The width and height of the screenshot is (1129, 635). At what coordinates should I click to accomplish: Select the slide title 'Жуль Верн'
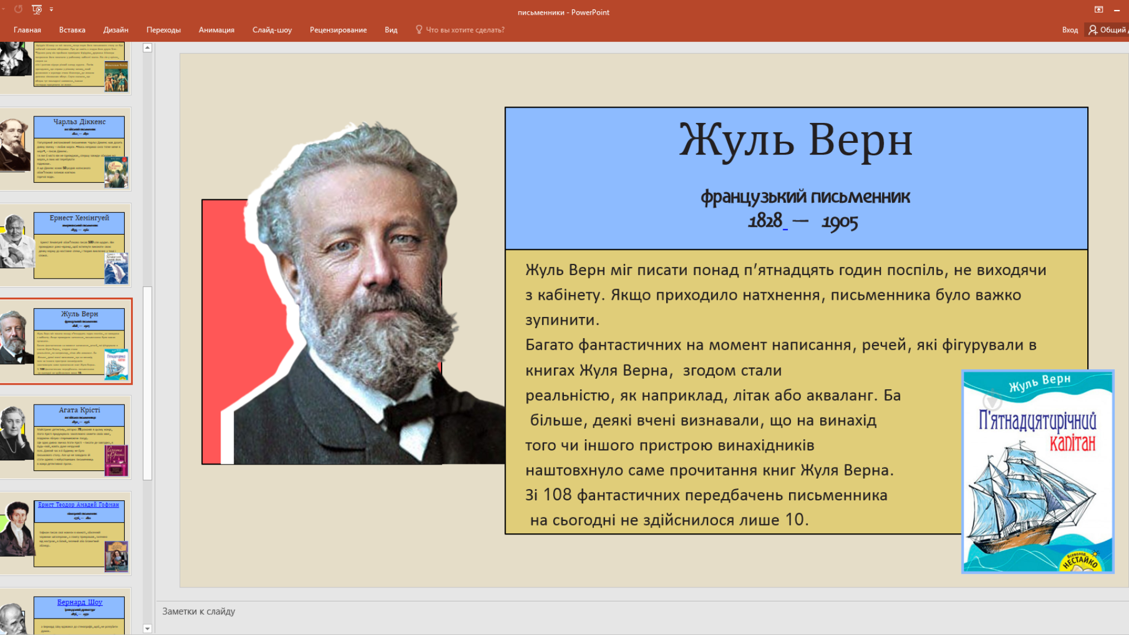click(796, 141)
